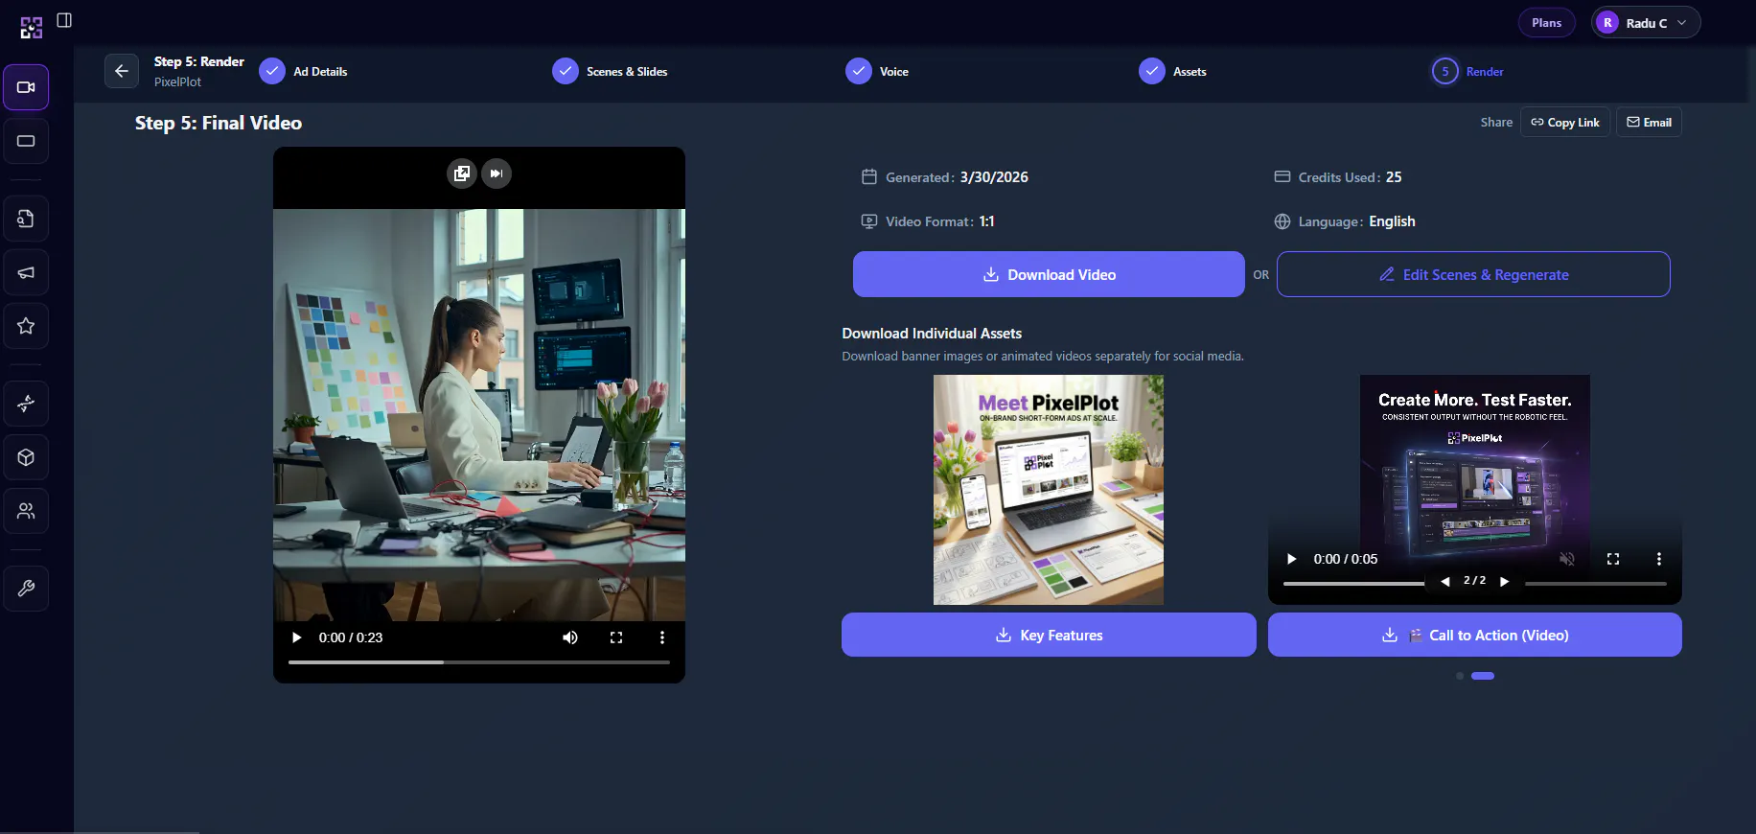Enter fullscreen on the main video
Screen dimensions: 1756x834
pyautogui.click(x=616, y=637)
